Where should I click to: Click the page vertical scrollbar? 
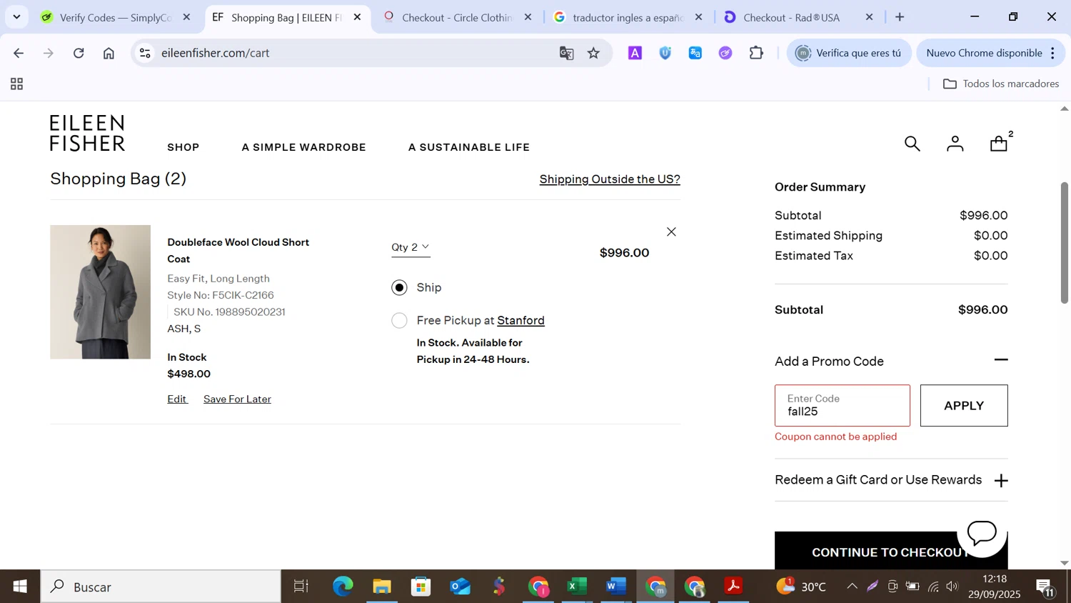tap(1065, 243)
